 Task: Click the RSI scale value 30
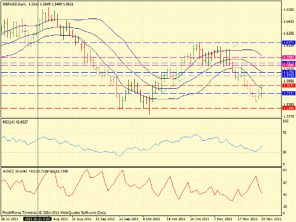click(x=285, y=152)
